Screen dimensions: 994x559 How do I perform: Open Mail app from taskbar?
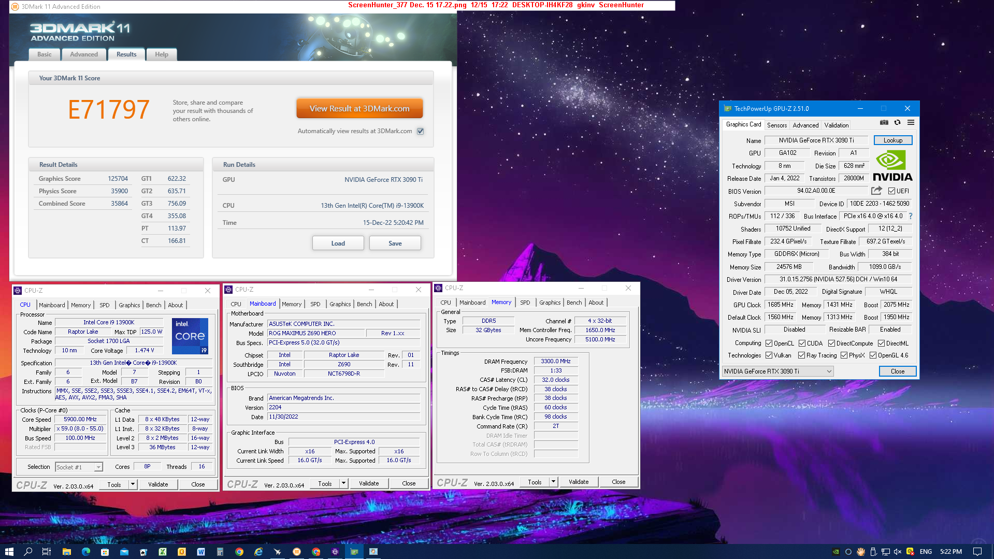pyautogui.click(x=124, y=551)
